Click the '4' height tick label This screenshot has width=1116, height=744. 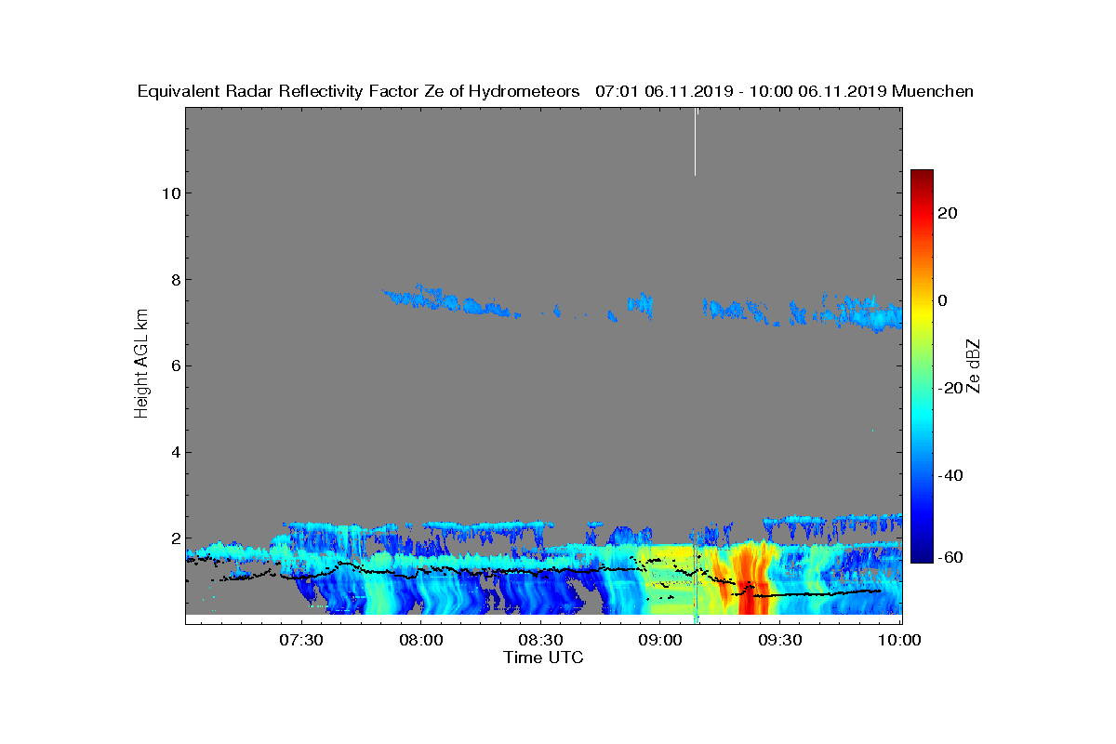click(x=174, y=453)
